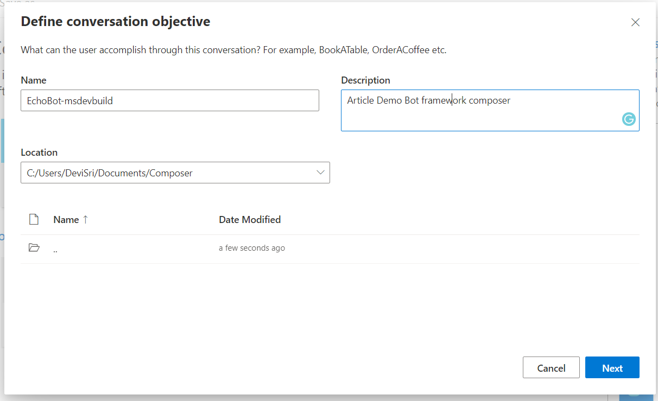Sort by Date Modified column header

250,220
